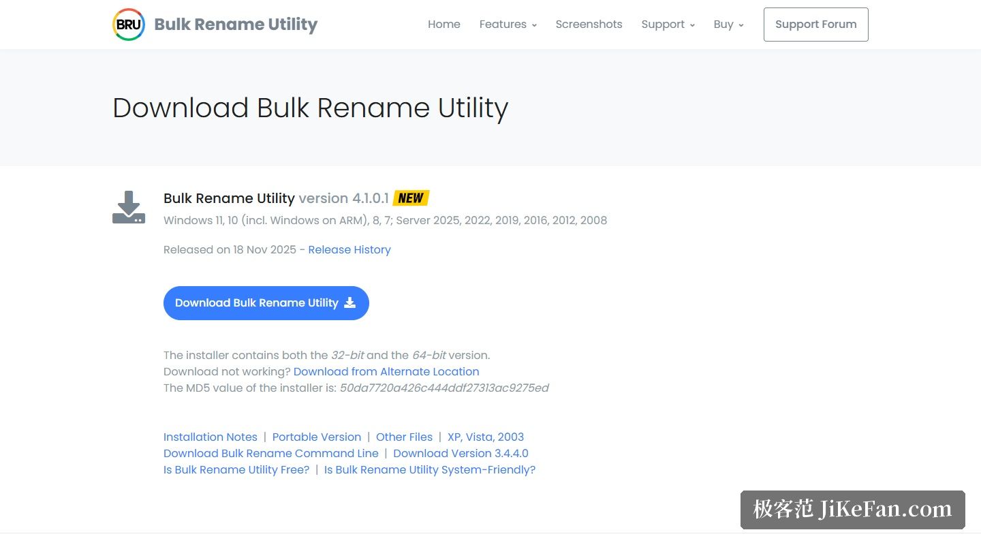Image resolution: width=981 pixels, height=545 pixels.
Task: Expand the Features dropdown menu
Action: point(508,25)
